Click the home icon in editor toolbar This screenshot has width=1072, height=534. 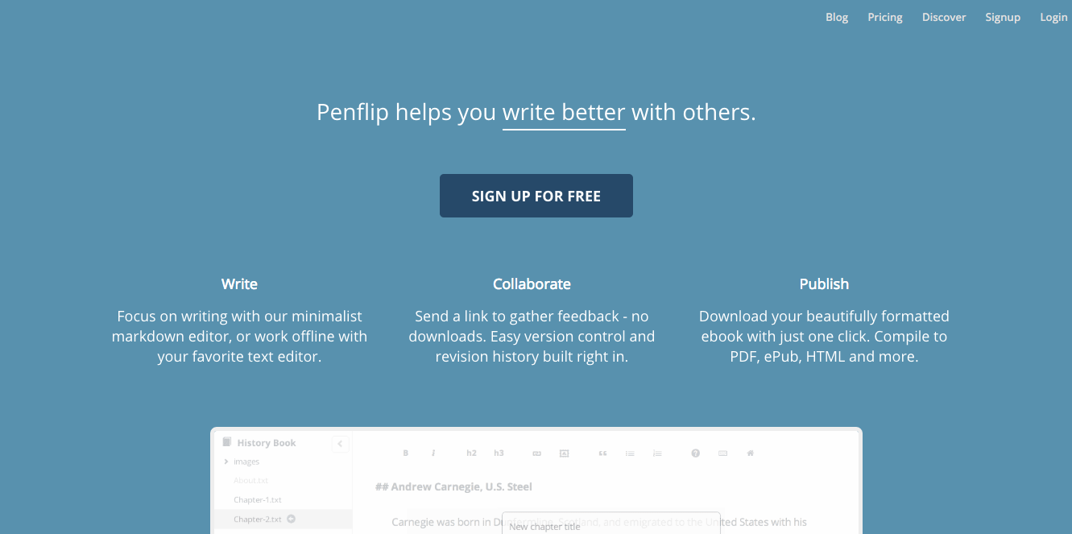[750, 453]
